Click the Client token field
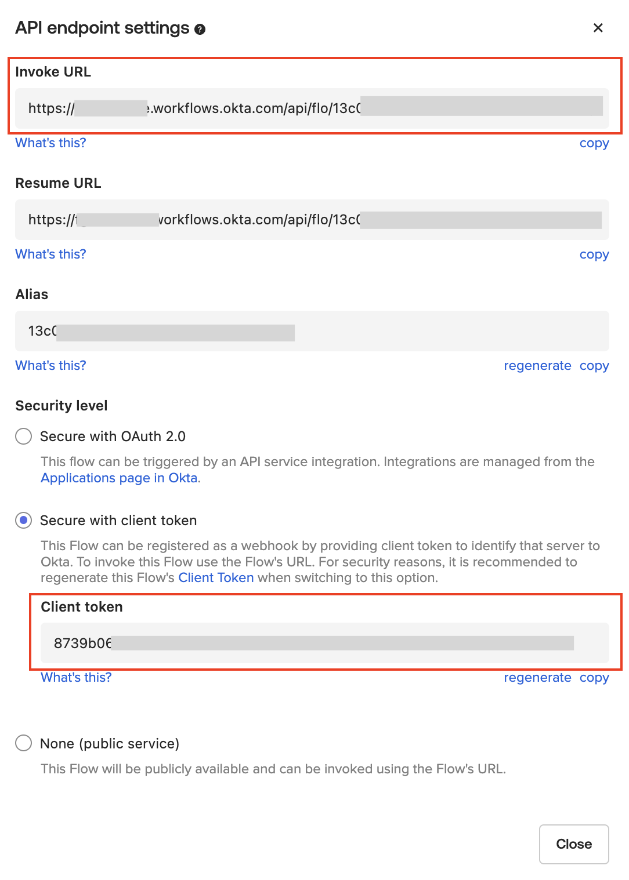The image size is (629, 880). (x=324, y=643)
